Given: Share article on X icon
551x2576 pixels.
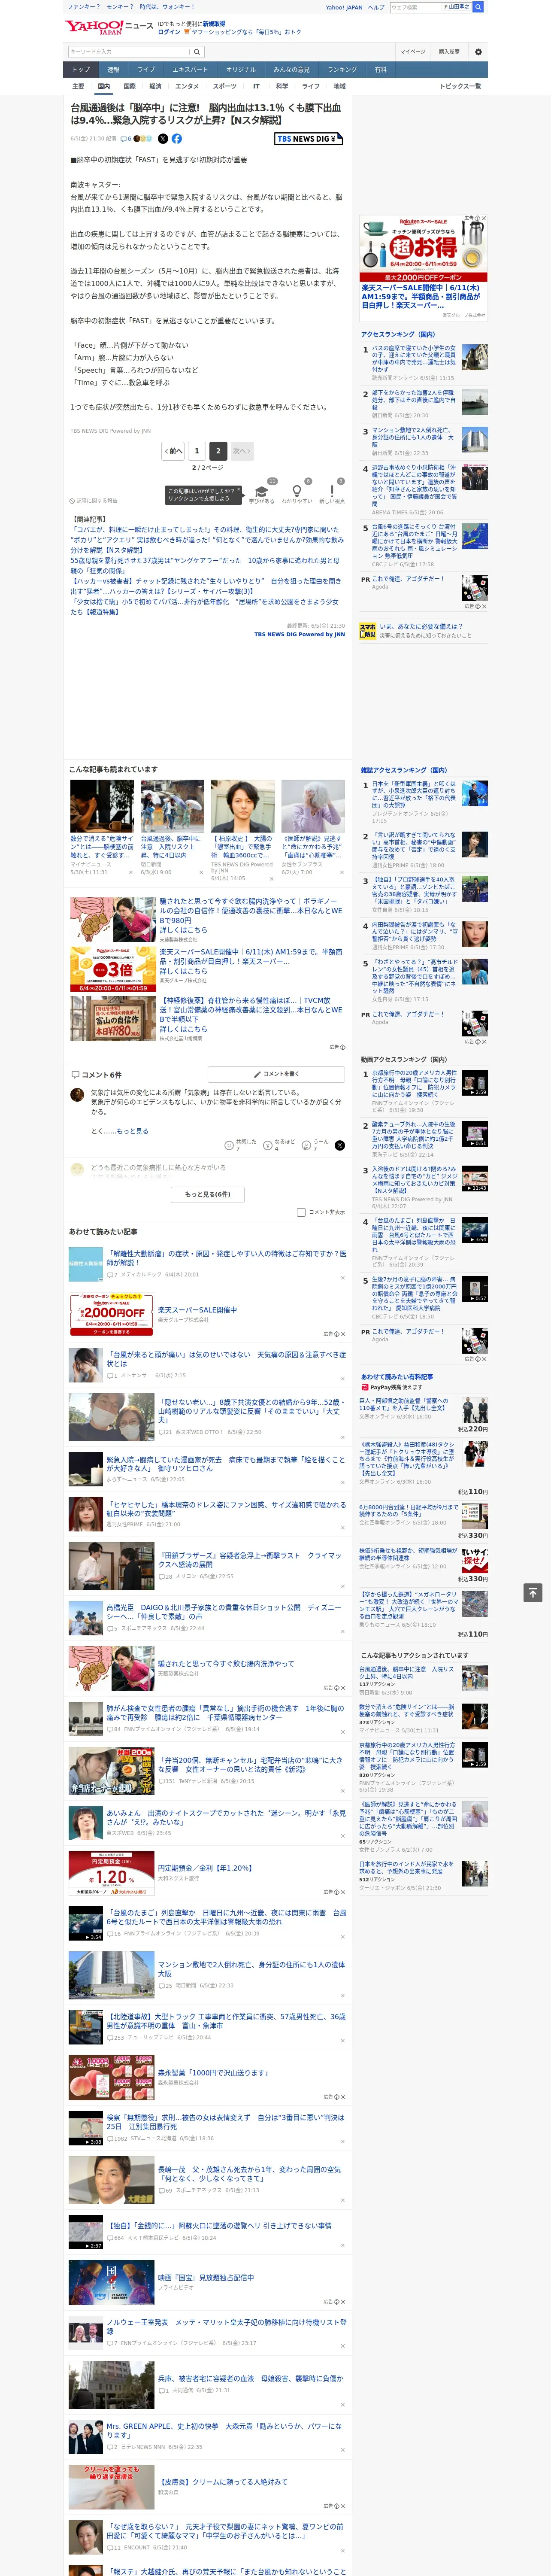Looking at the screenshot, I should point(164,139).
